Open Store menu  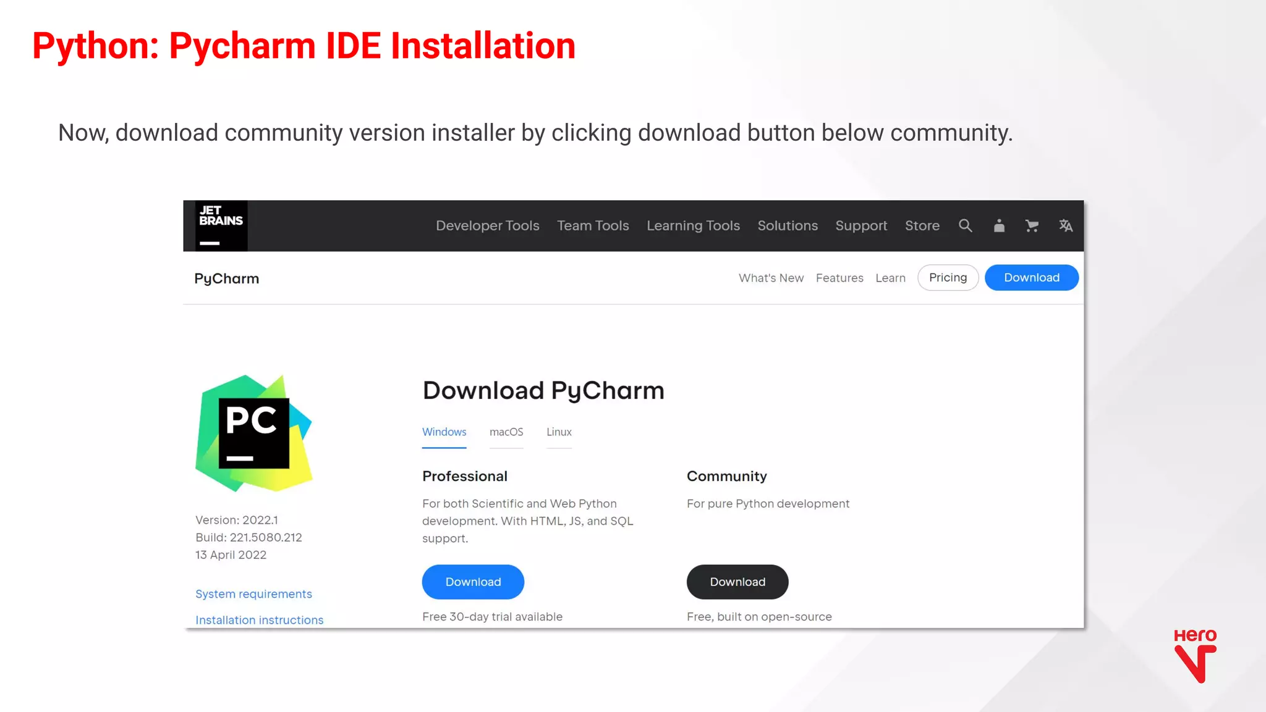click(922, 226)
